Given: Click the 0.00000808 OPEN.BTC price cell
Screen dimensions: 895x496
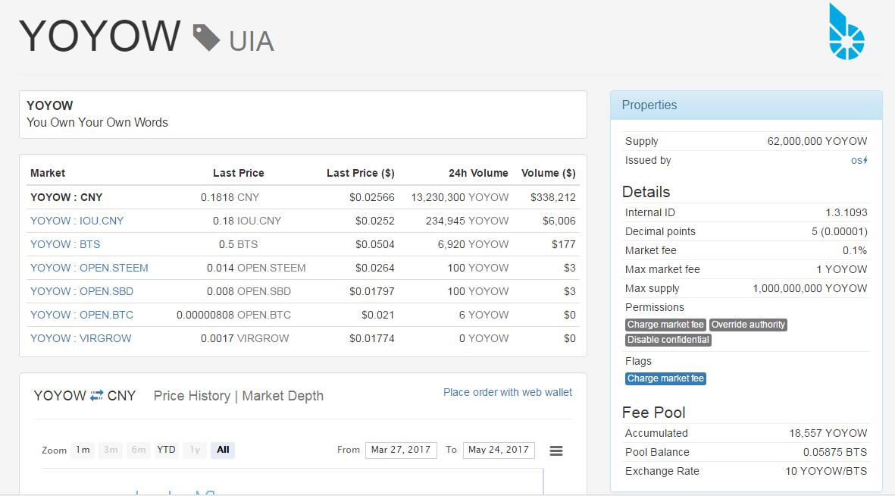Looking at the screenshot, I should click(233, 315).
